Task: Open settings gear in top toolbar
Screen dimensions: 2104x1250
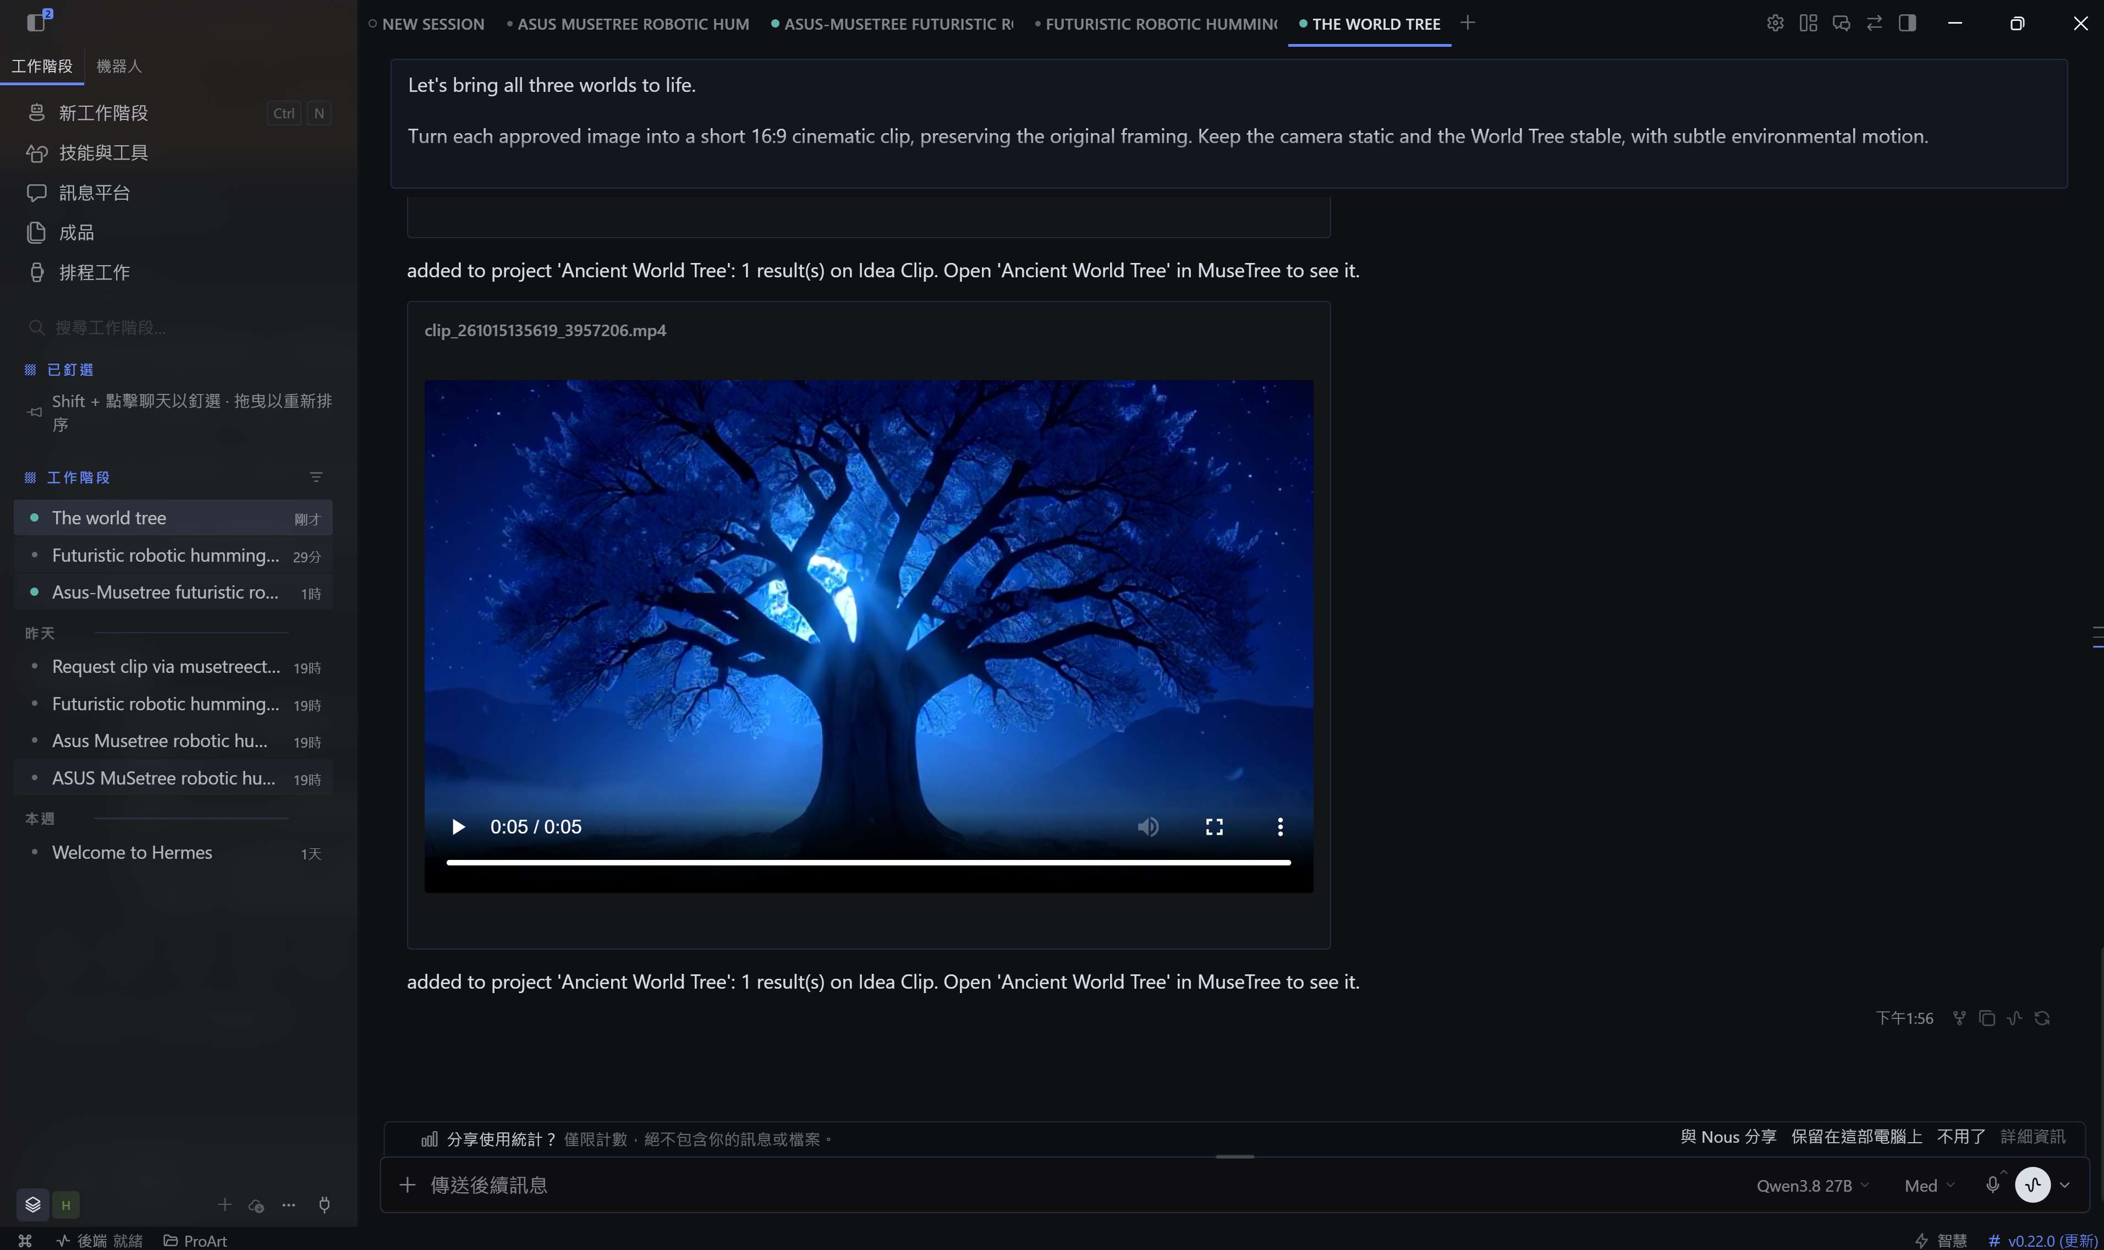Action: click(1775, 24)
